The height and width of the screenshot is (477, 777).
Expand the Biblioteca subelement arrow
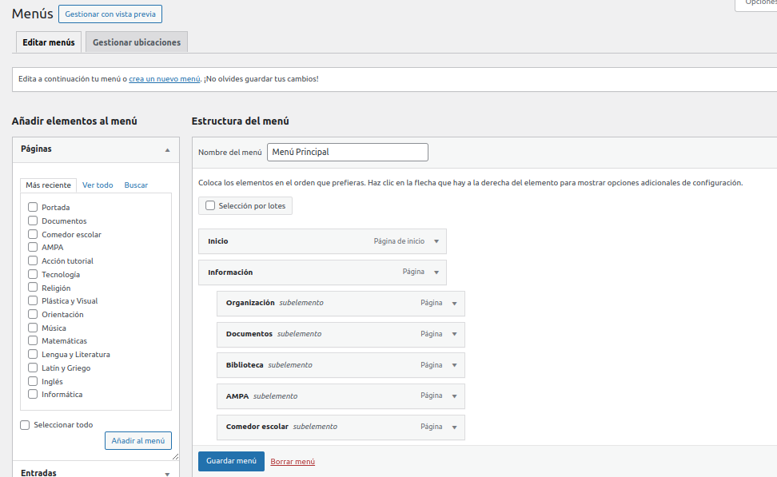454,365
